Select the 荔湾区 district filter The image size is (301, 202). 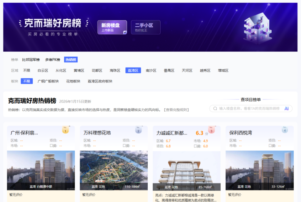pyautogui.click(x=133, y=70)
